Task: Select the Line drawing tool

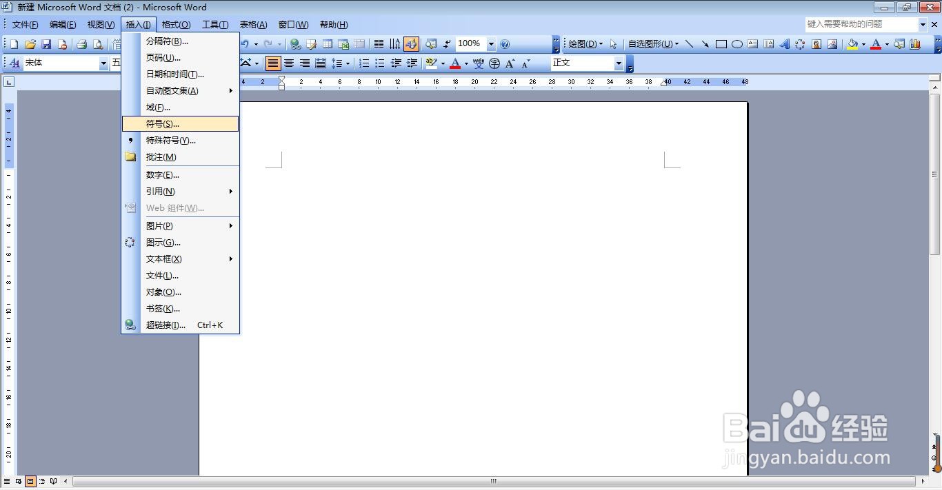Action: pos(689,44)
